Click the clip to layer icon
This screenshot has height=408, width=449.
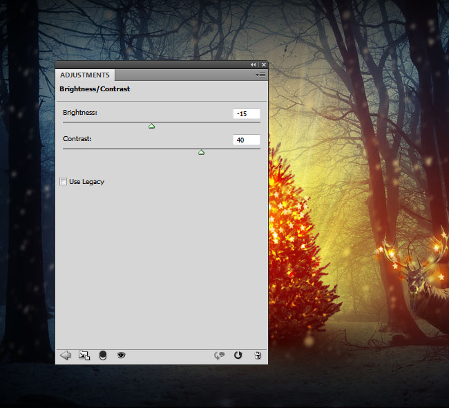[103, 355]
